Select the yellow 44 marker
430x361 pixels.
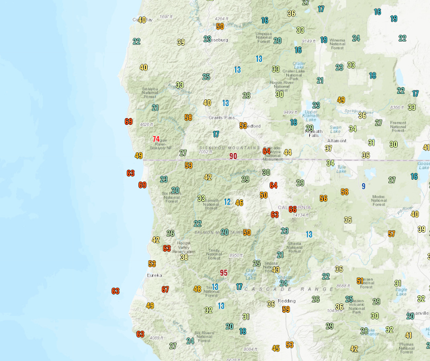coord(288,152)
